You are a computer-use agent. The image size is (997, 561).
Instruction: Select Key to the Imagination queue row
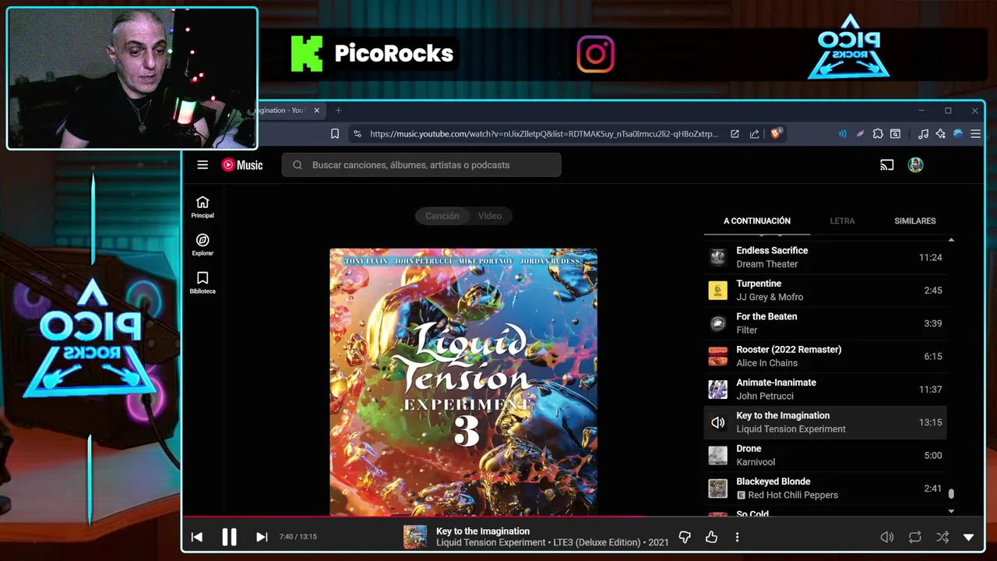825,422
